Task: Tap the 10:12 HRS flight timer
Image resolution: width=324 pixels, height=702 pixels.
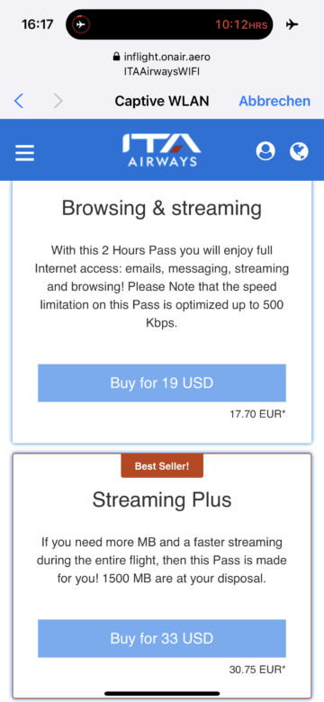Action: tap(241, 24)
